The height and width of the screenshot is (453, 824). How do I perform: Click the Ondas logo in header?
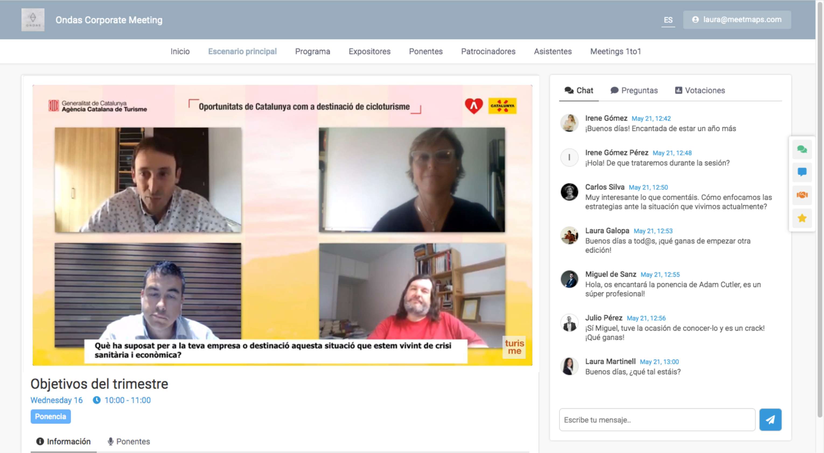(x=33, y=20)
